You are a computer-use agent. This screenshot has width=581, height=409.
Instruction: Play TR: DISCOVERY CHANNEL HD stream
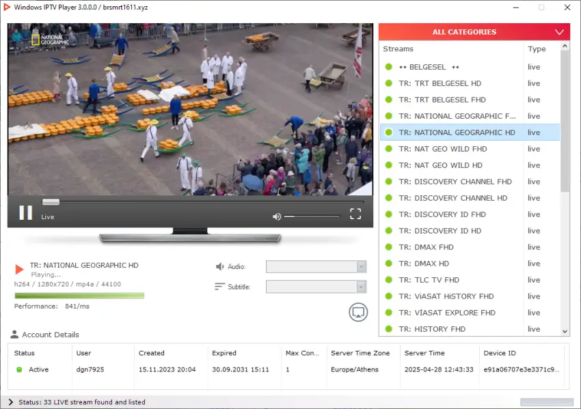coord(470,198)
